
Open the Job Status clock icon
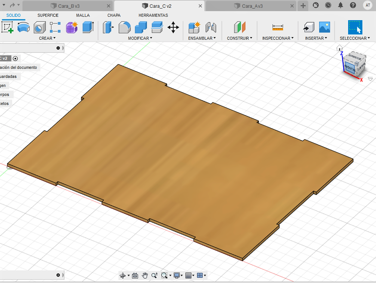pos(328,5)
